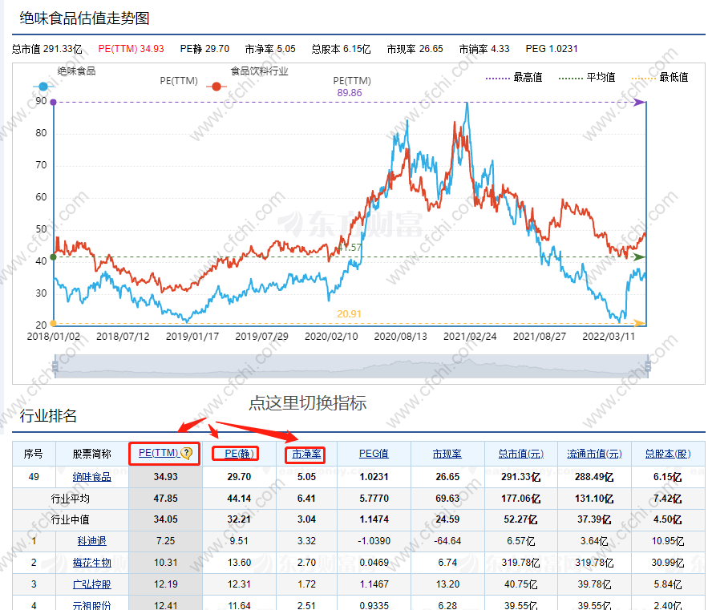Click the purple max-value marker dot

(x=53, y=103)
